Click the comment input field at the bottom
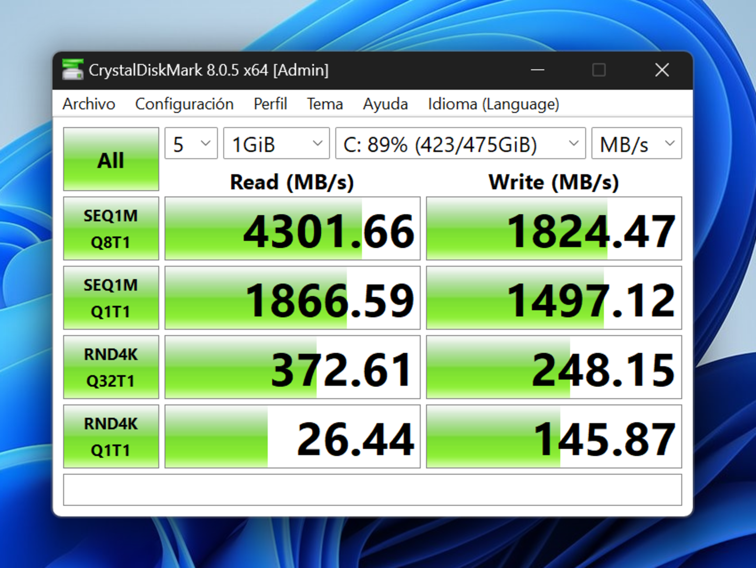 click(373, 489)
